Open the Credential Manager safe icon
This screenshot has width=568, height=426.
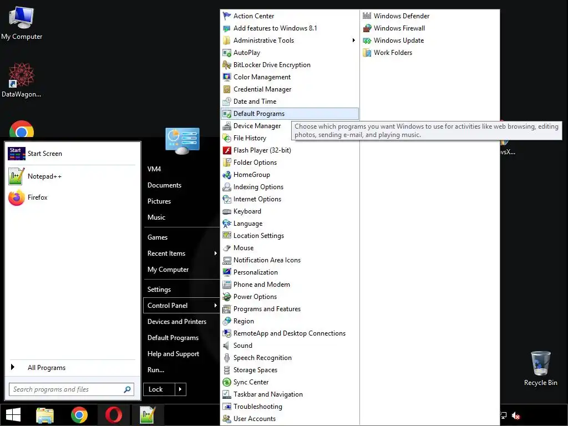(x=227, y=89)
